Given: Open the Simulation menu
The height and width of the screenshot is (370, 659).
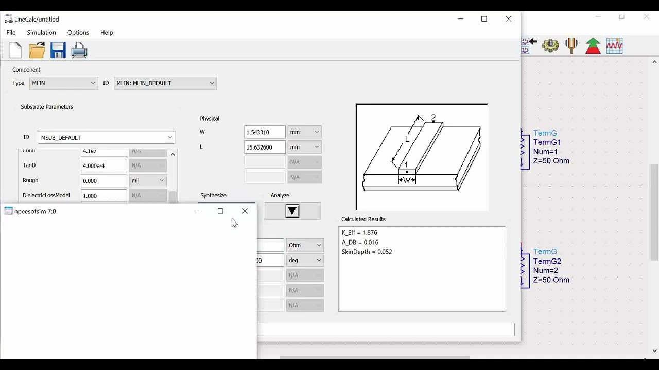Looking at the screenshot, I should click(x=41, y=32).
